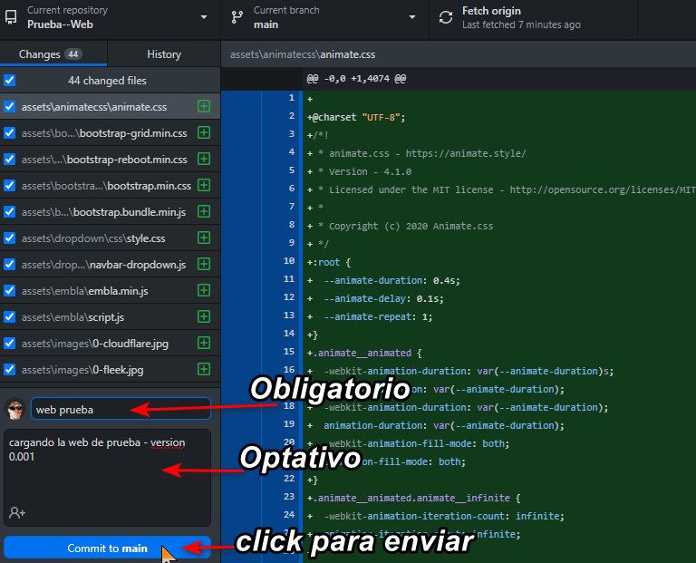Click the added-file icon for navbar-dropdown.js
The width and height of the screenshot is (696, 563).
tap(204, 264)
